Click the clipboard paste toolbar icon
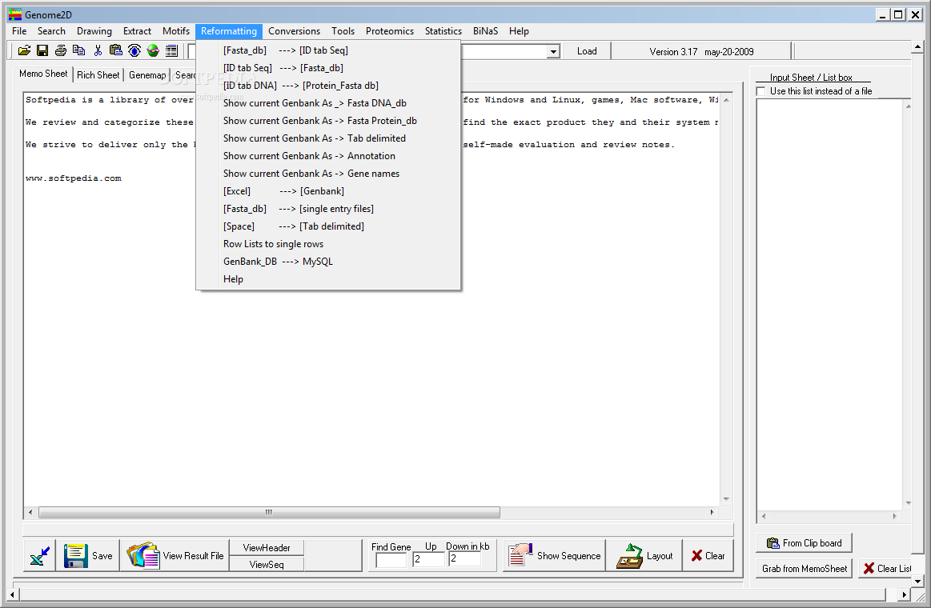 pos(116,51)
